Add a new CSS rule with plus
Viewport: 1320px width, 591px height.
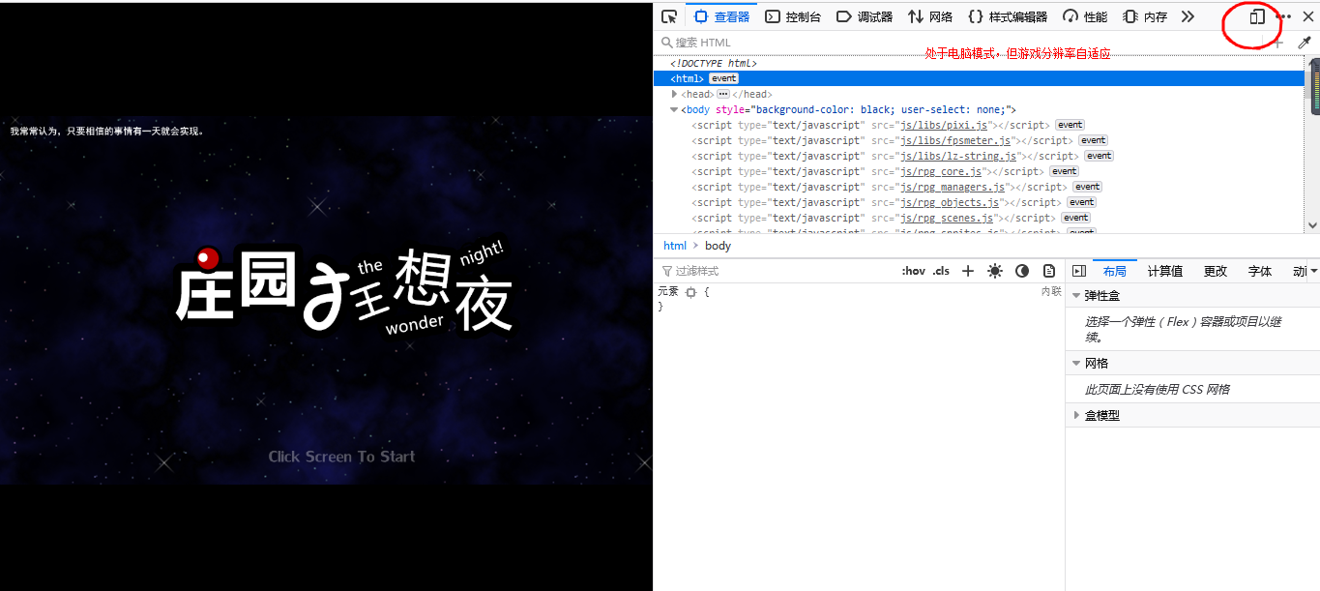pos(968,271)
